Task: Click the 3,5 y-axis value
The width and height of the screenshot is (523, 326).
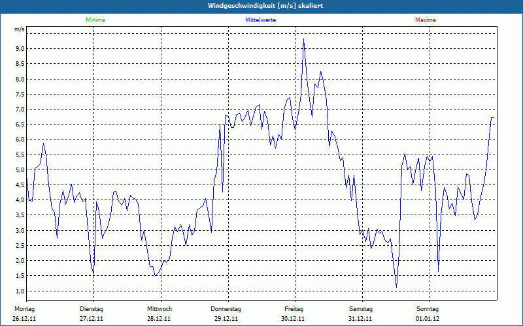Action: (x=20, y=215)
